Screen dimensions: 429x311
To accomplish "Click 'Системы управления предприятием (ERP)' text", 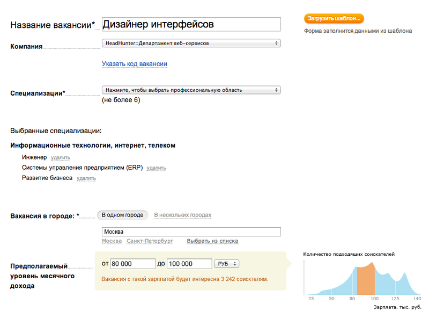I will coord(83,168).
